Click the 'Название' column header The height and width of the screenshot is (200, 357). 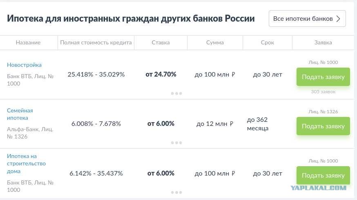(28, 42)
